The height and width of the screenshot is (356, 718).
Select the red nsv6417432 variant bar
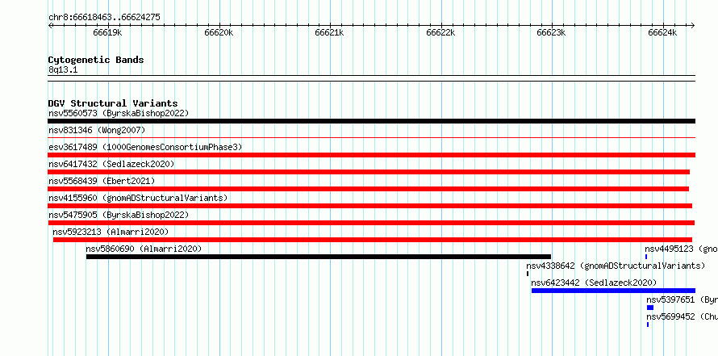(369, 172)
